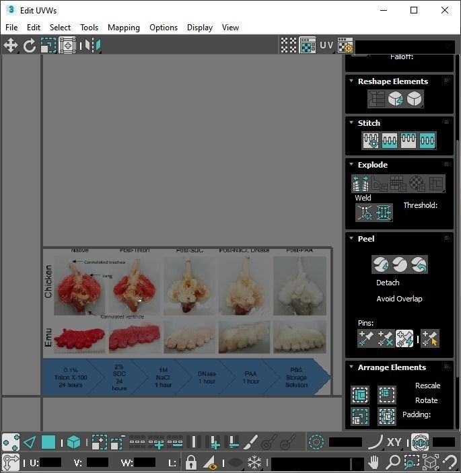Collapse the Arrange Elements rollout
The image size is (461, 473).
(351, 367)
